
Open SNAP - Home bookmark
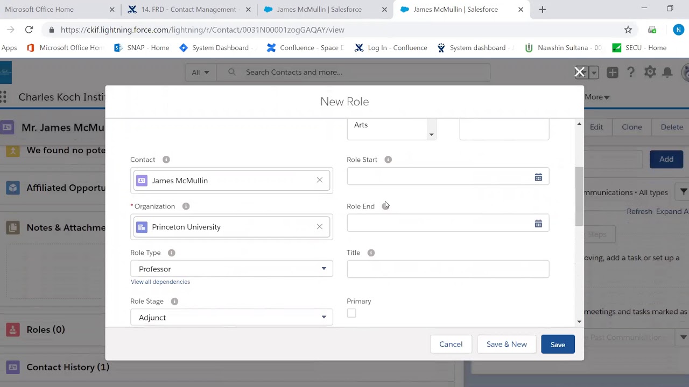tap(142, 48)
